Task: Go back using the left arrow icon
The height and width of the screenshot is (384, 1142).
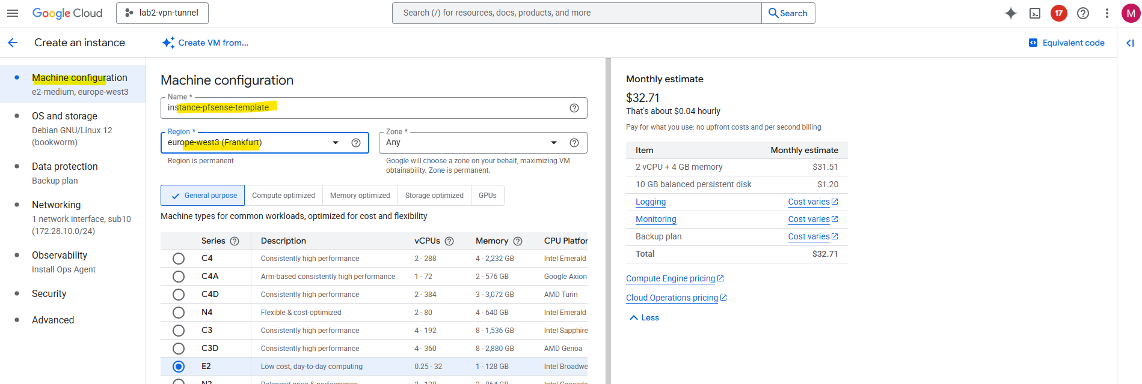Action: pos(13,43)
